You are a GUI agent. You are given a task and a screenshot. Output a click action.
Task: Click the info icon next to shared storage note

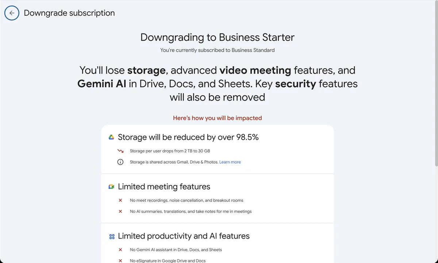pos(120,162)
